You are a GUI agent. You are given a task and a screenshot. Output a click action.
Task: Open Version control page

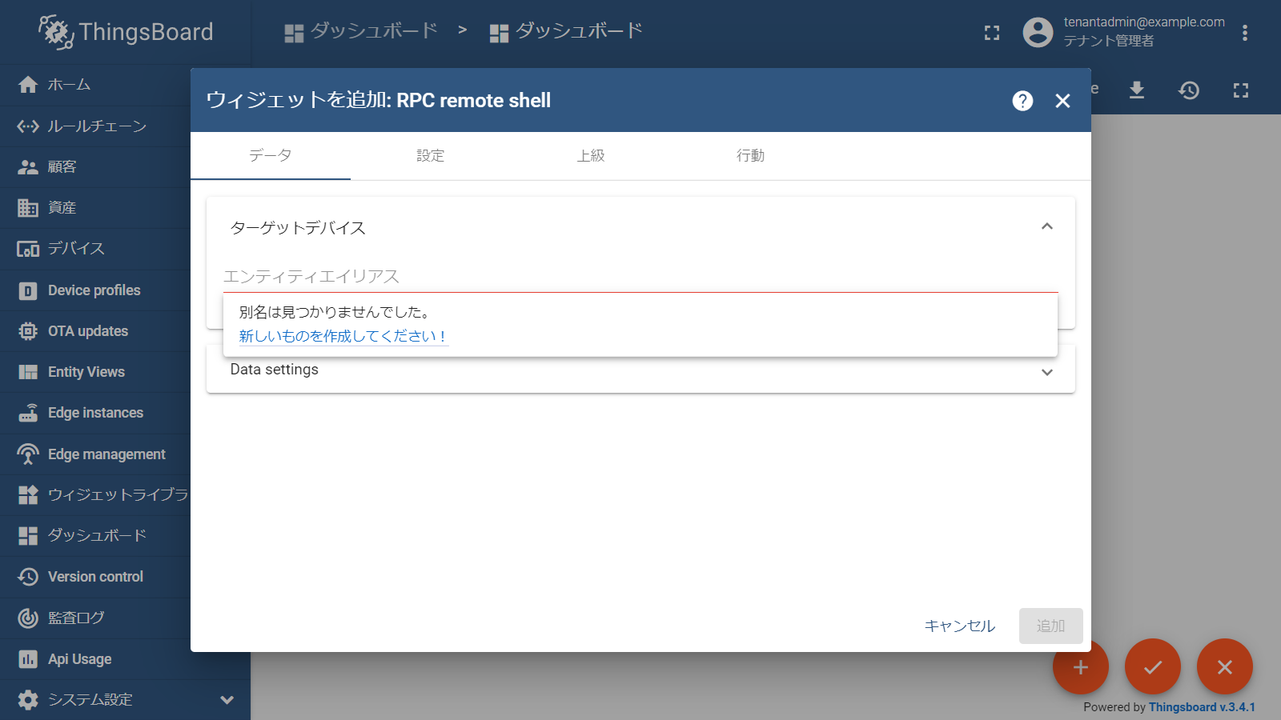pyautogui.click(x=95, y=577)
